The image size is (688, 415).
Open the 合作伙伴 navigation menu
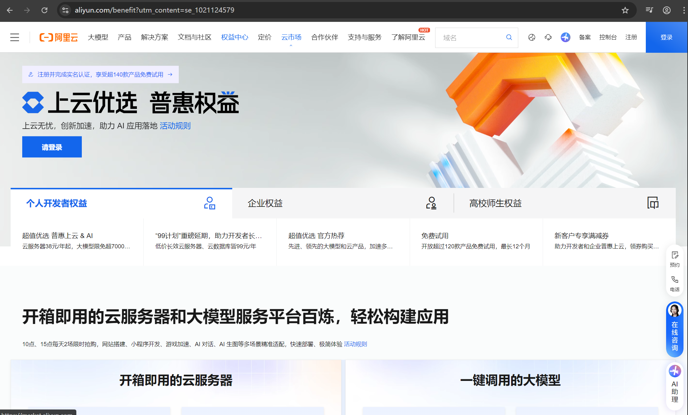[325, 37]
